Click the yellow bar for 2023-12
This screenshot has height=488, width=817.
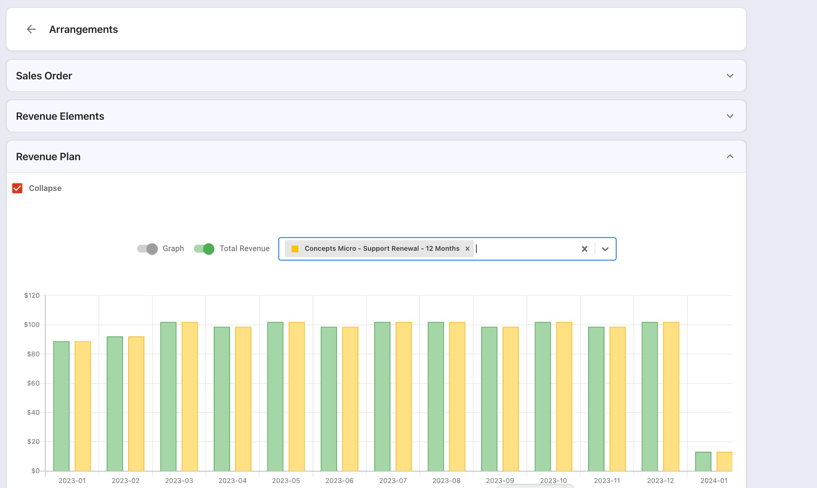(x=671, y=397)
